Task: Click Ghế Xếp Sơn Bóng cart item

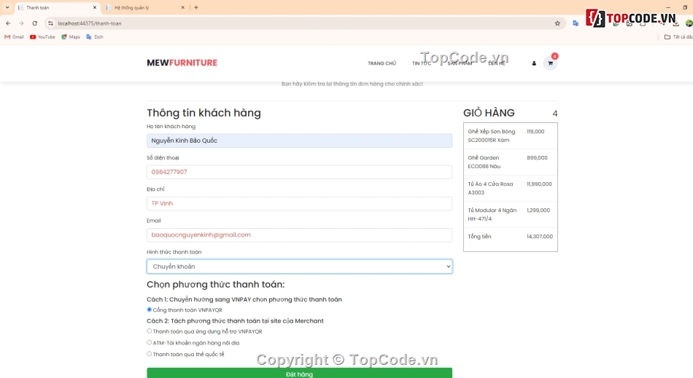Action: tap(492, 136)
